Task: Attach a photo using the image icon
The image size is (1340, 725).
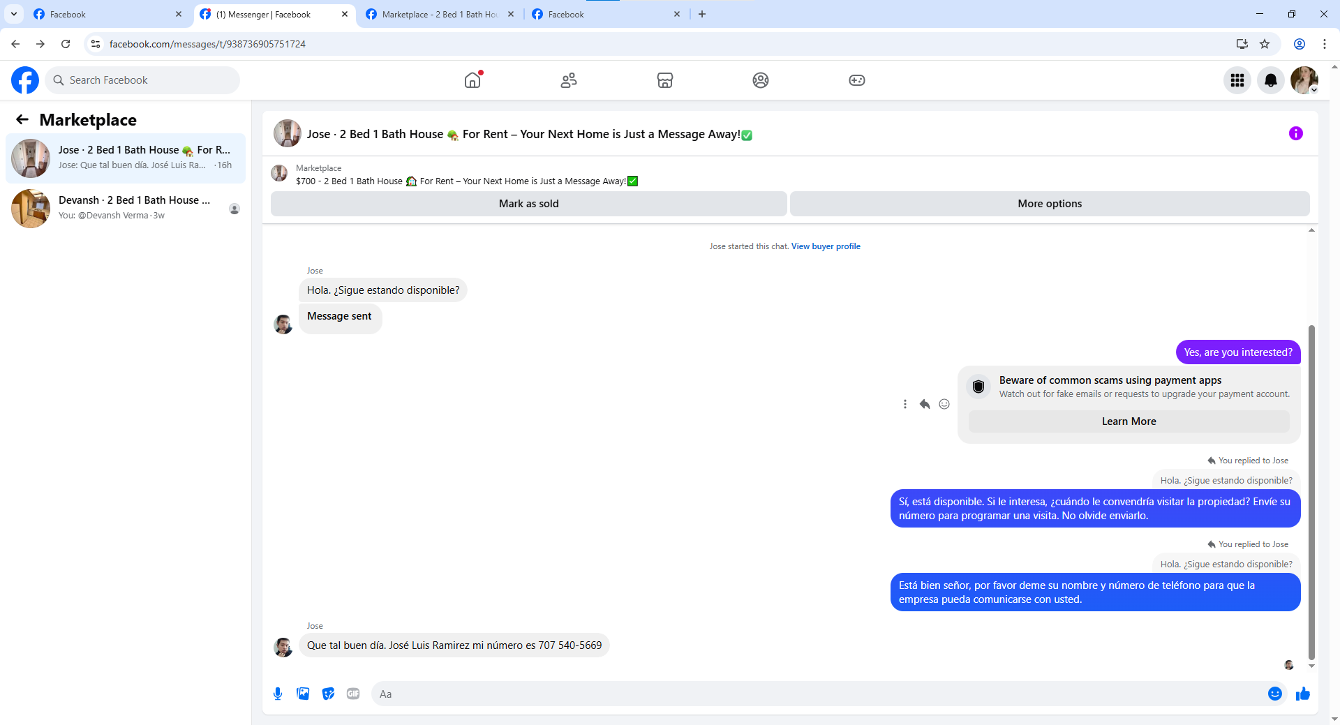Action: (x=303, y=694)
